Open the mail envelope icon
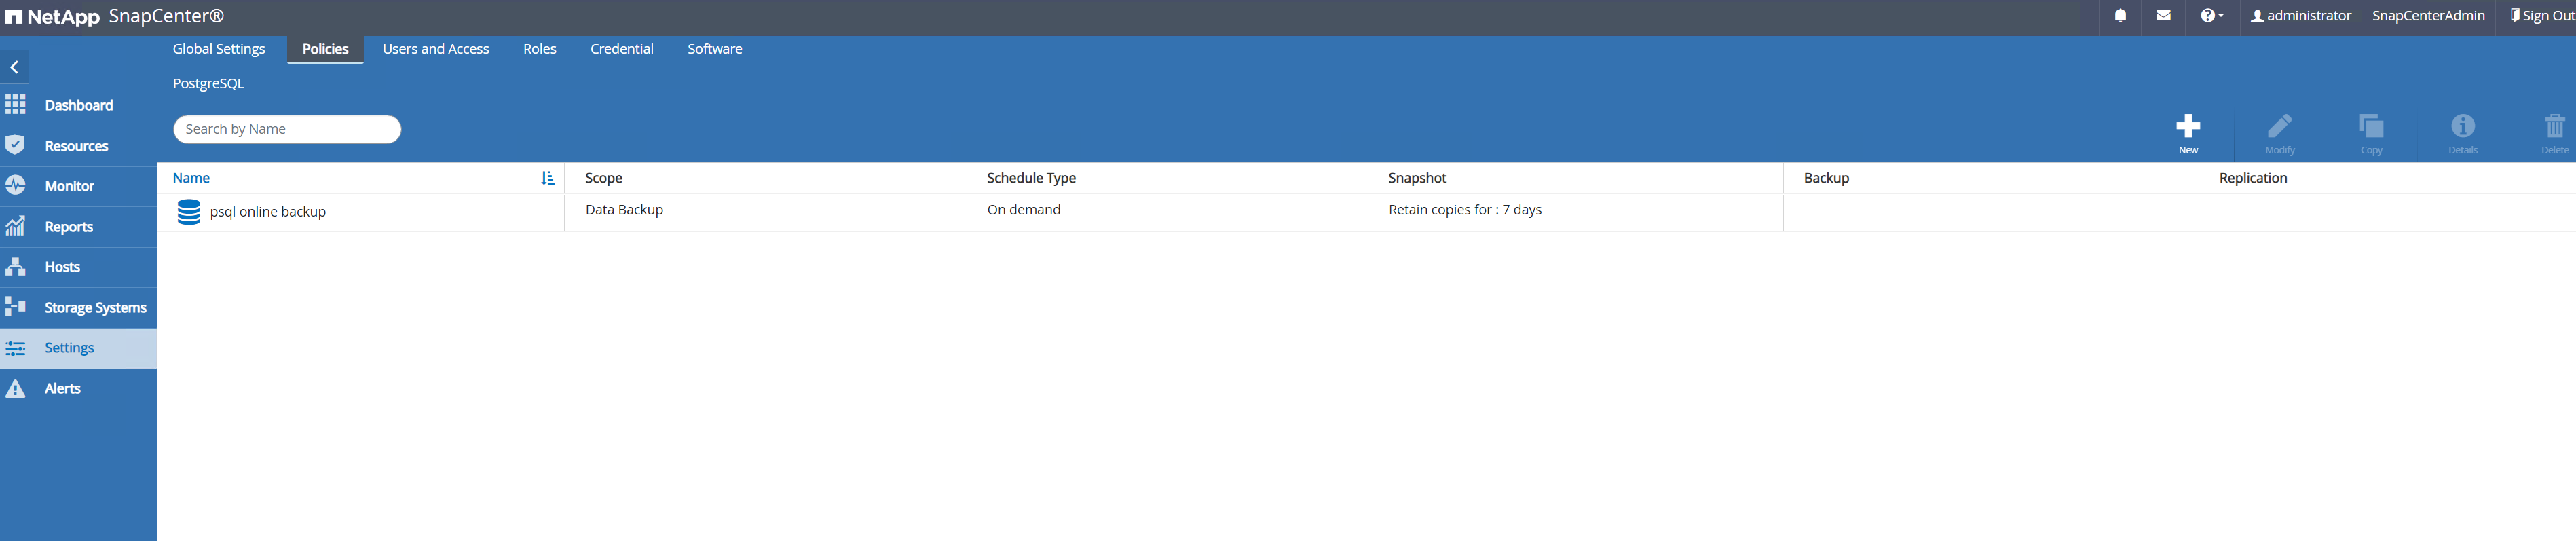The height and width of the screenshot is (541, 2576). [2163, 16]
